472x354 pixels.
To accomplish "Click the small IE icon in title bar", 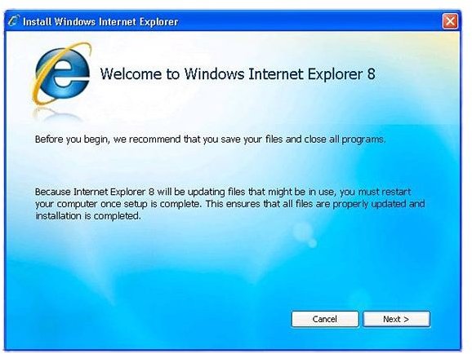I will 14,21.
